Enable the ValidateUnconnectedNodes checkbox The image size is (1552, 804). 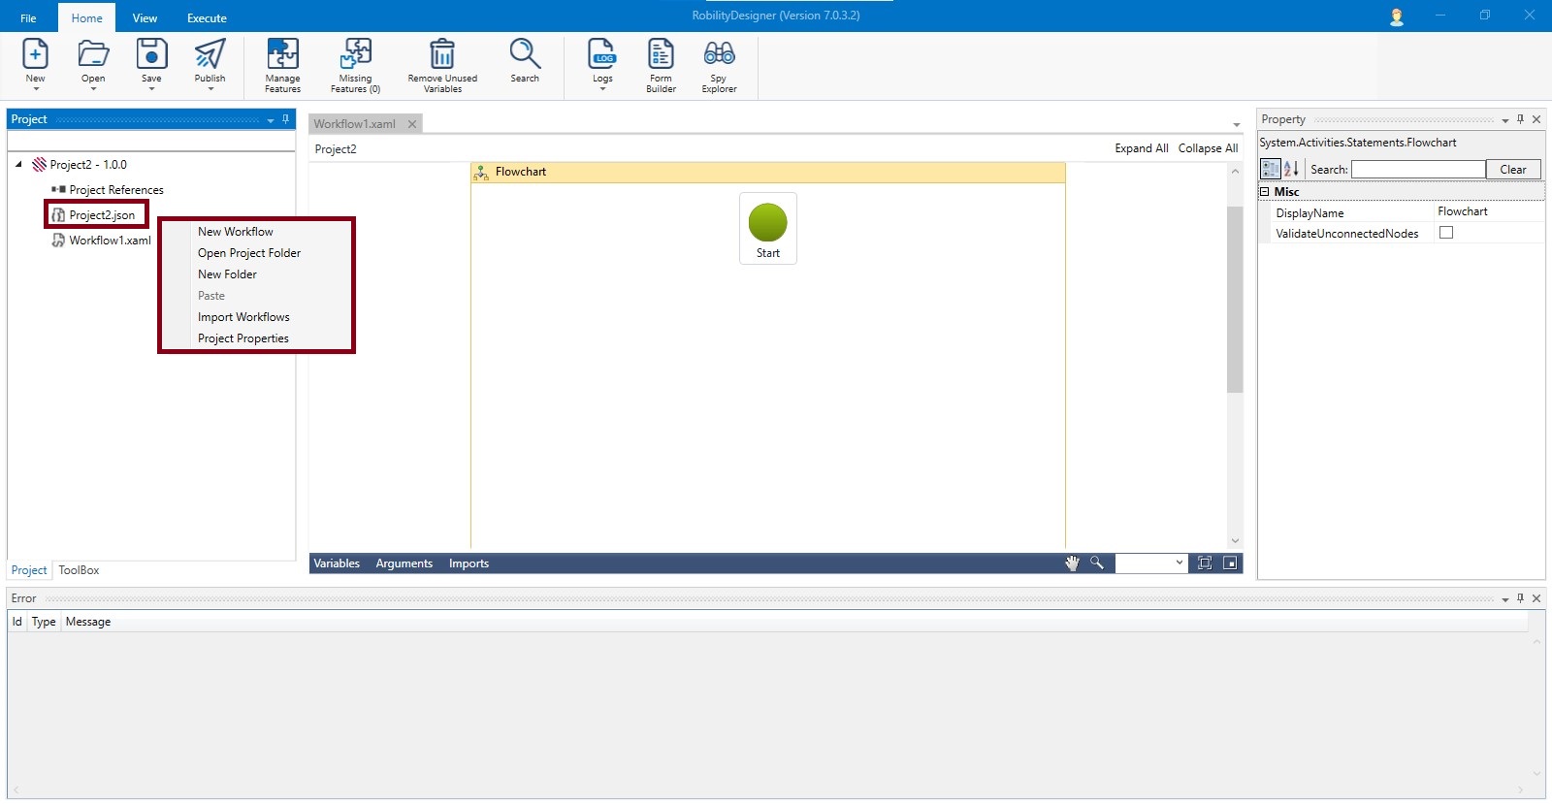coord(1446,233)
